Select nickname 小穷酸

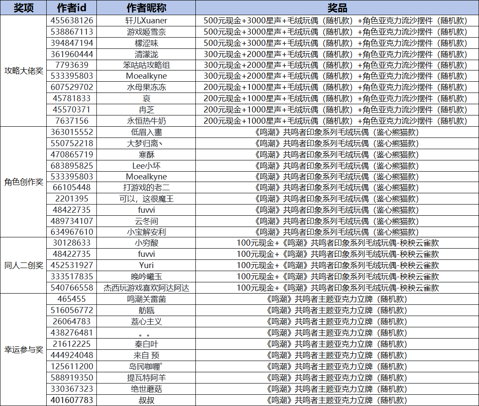point(146,243)
